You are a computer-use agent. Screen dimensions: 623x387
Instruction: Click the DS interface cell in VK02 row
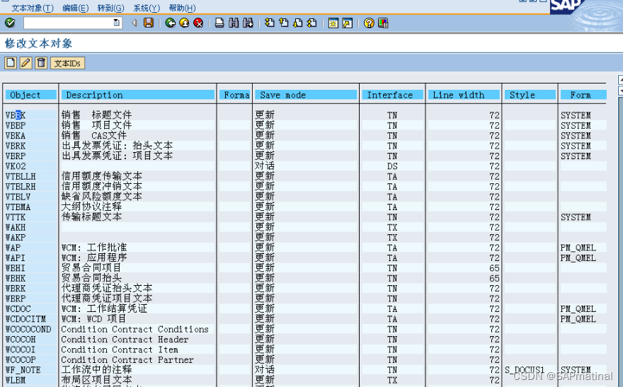pyautogui.click(x=392, y=166)
